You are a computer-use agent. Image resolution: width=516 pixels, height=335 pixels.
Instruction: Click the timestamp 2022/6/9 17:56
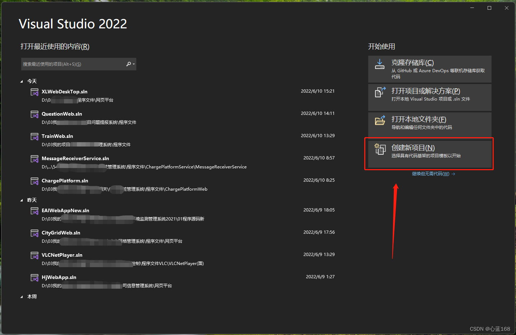[x=319, y=232]
